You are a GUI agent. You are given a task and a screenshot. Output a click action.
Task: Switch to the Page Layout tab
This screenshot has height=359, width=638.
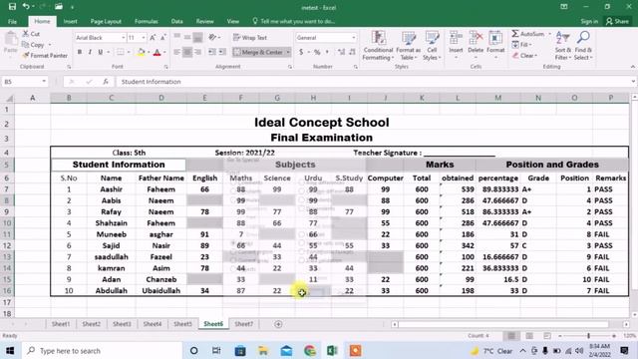point(106,21)
